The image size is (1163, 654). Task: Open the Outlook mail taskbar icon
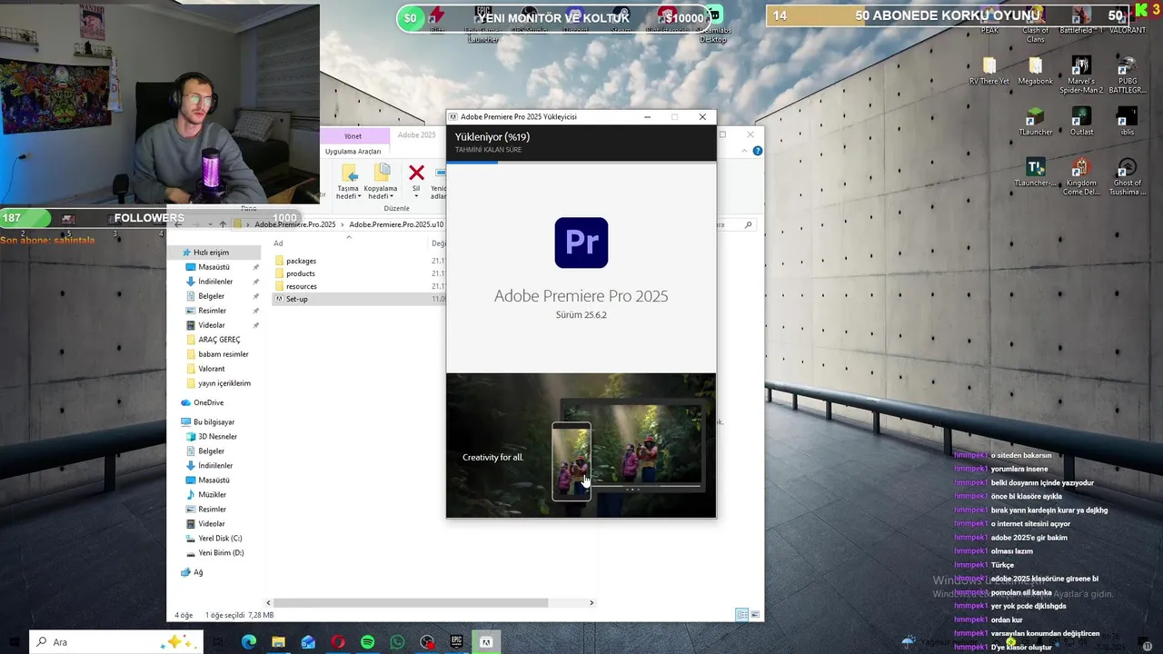(x=308, y=642)
